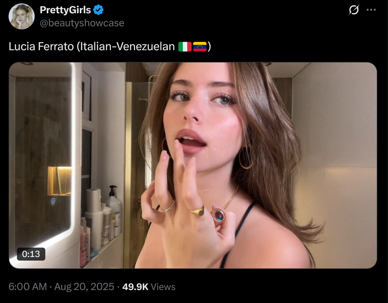Screen dimensions: 388x303
Task: Click the 0:13 video duration badge
Action: click(31, 254)
